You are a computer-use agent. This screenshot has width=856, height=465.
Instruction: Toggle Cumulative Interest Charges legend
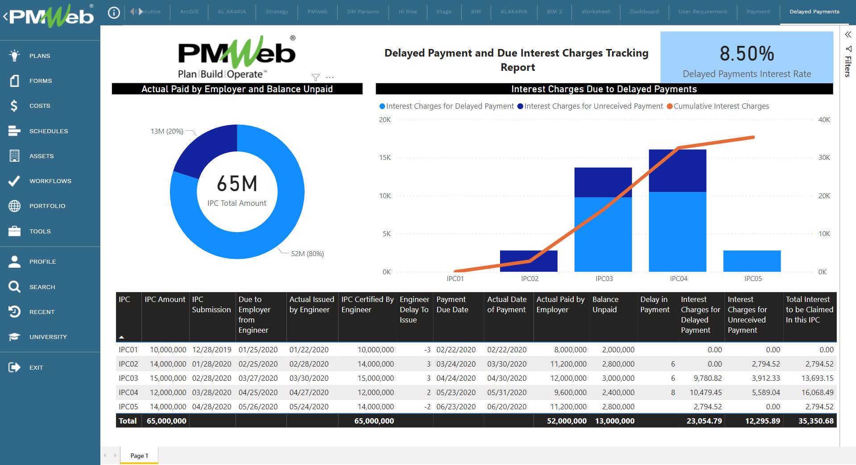[718, 106]
